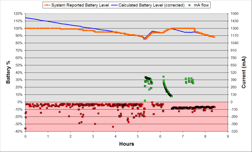Viewport: 252px width, 152px height.
Task: Click the green mA flow legend square
Action: pyautogui.click(x=190, y=5)
